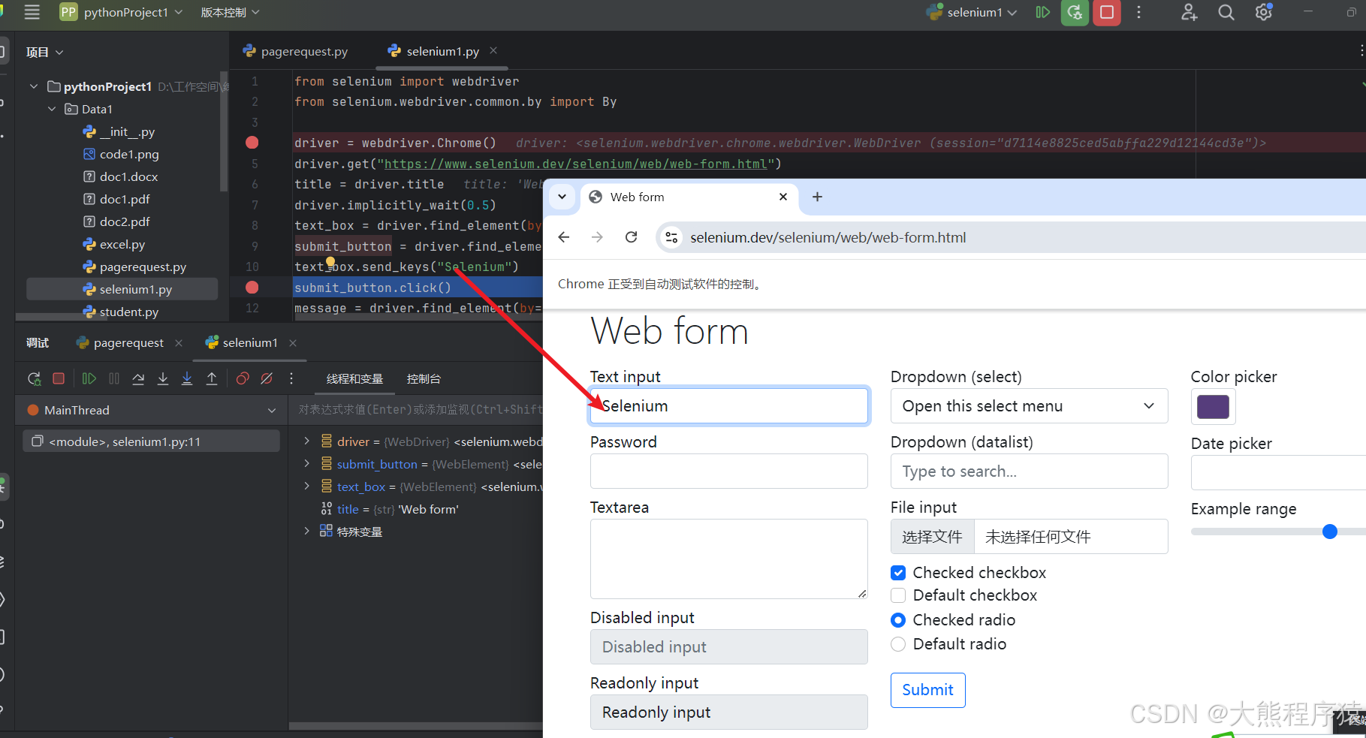Screen dimensions: 1366x738
Task: Click the Submit button on the web form
Action: [x=927, y=690]
